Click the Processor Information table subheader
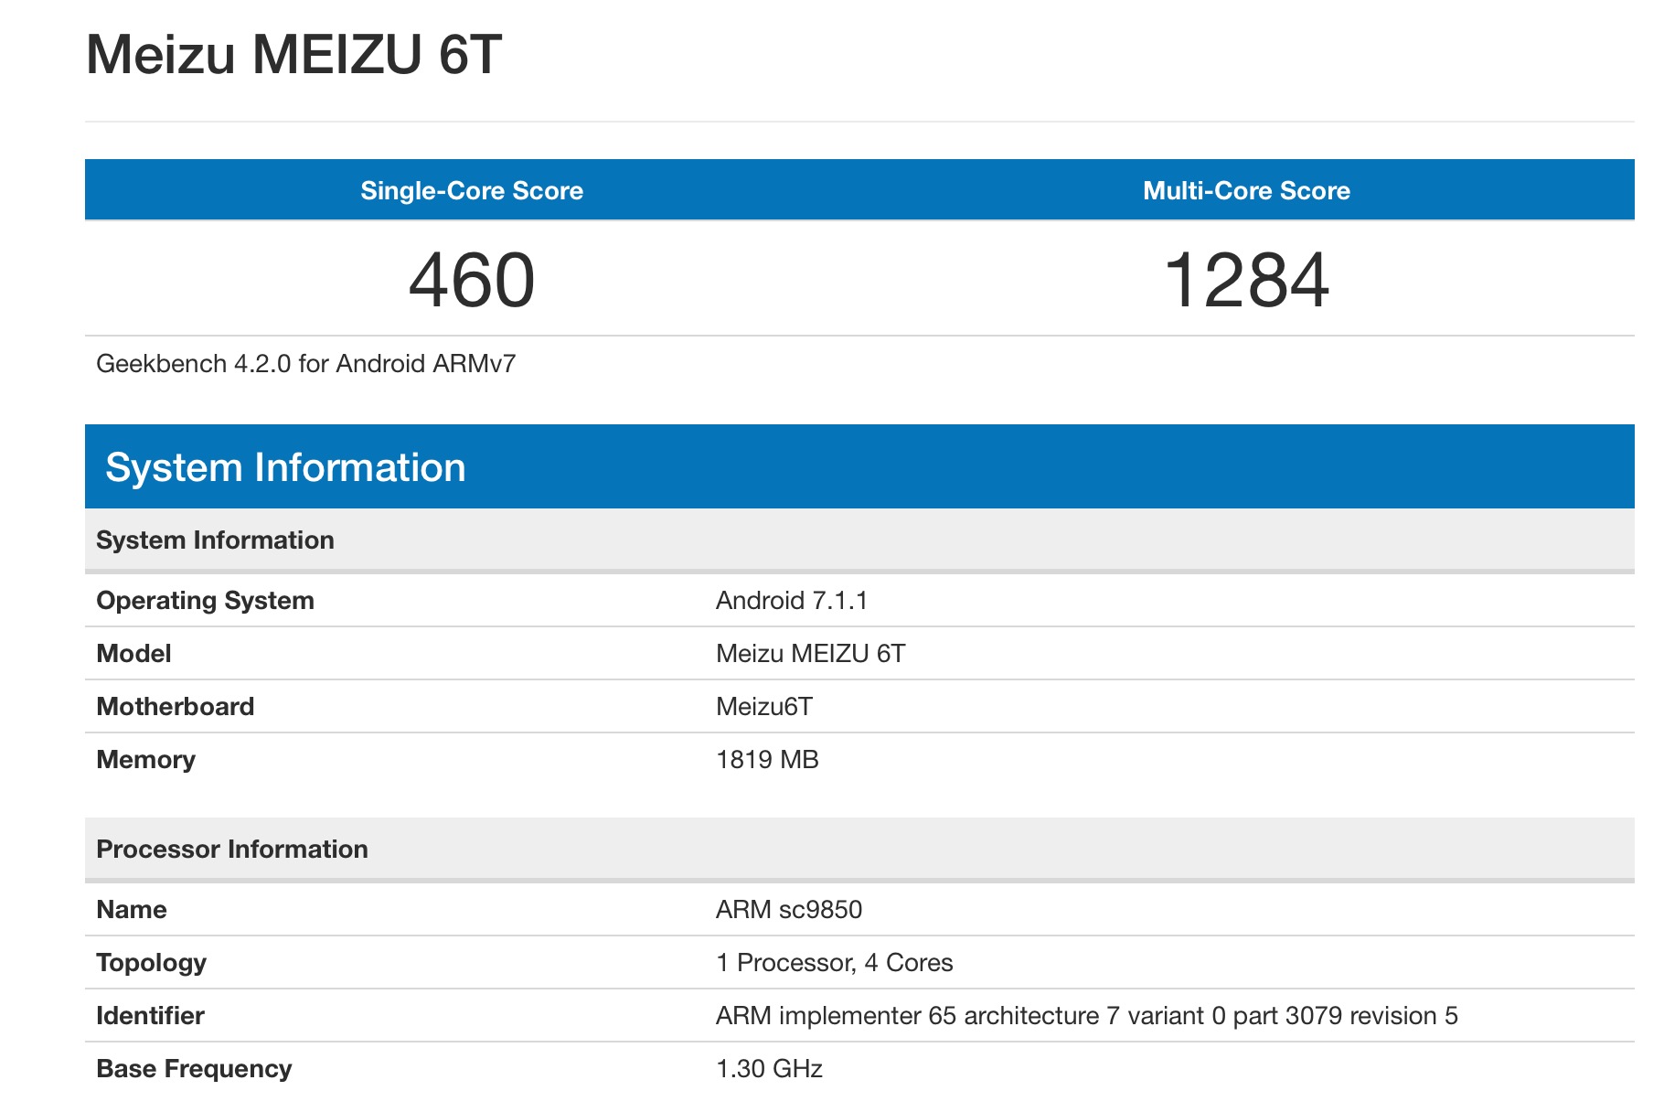This screenshot has width=1664, height=1112. [232, 850]
